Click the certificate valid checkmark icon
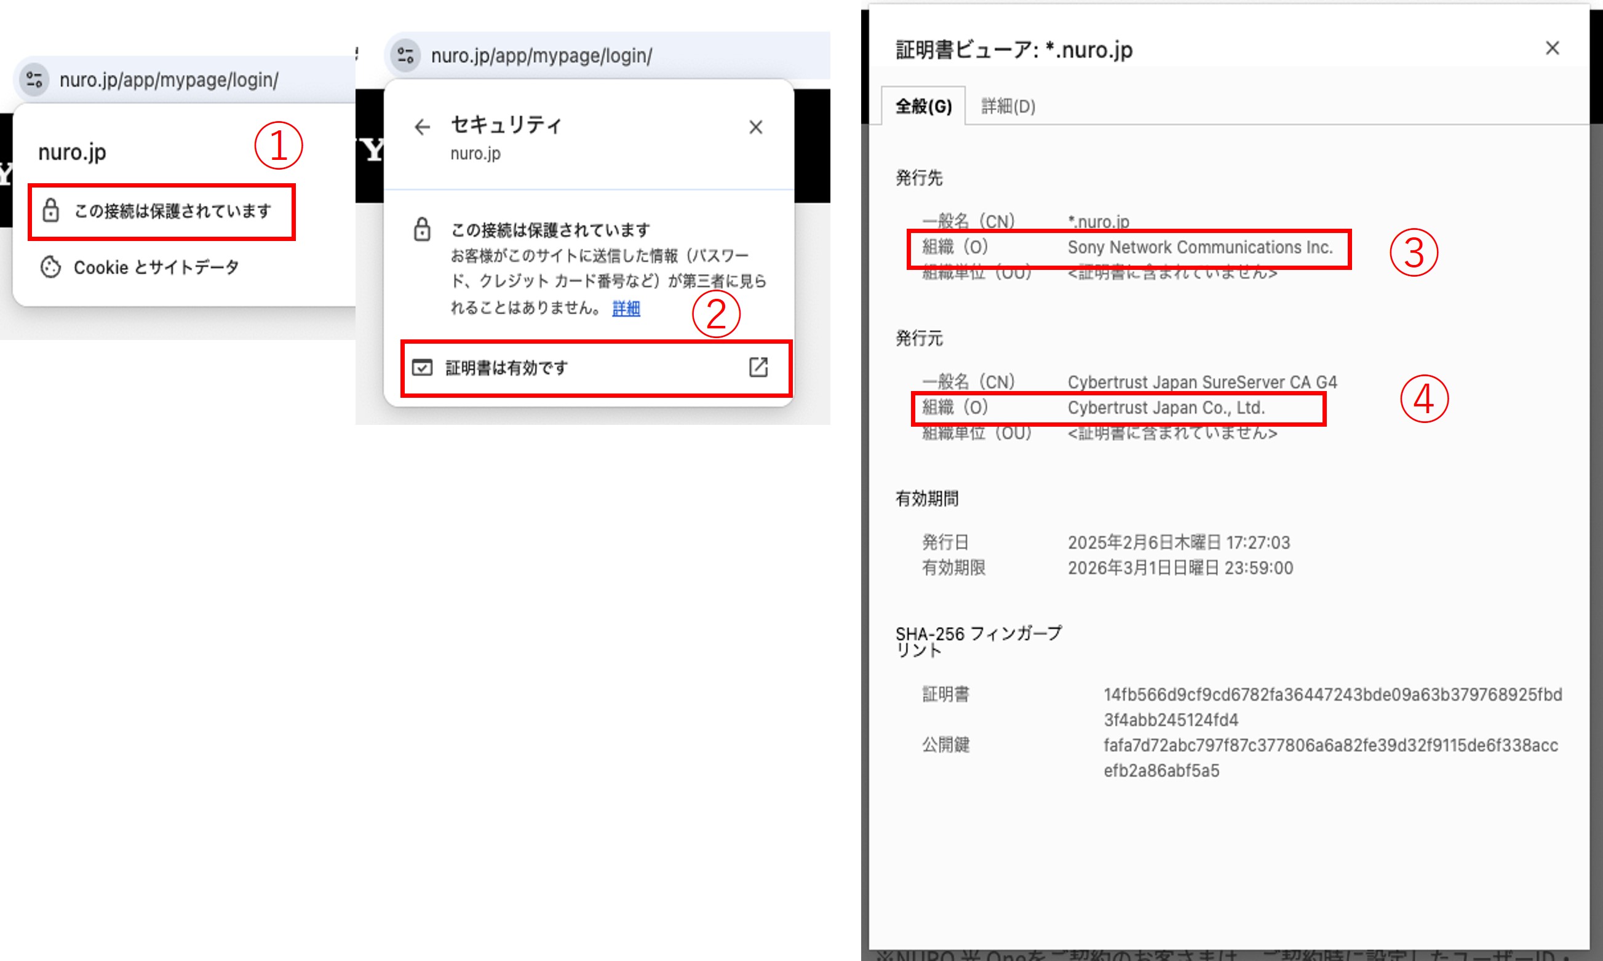This screenshot has height=961, width=1603. click(423, 367)
